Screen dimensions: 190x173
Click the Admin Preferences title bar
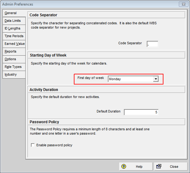click(87, 4)
